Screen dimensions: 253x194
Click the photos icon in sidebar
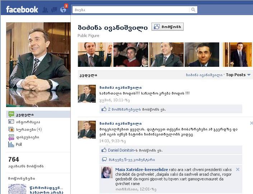click(11, 129)
